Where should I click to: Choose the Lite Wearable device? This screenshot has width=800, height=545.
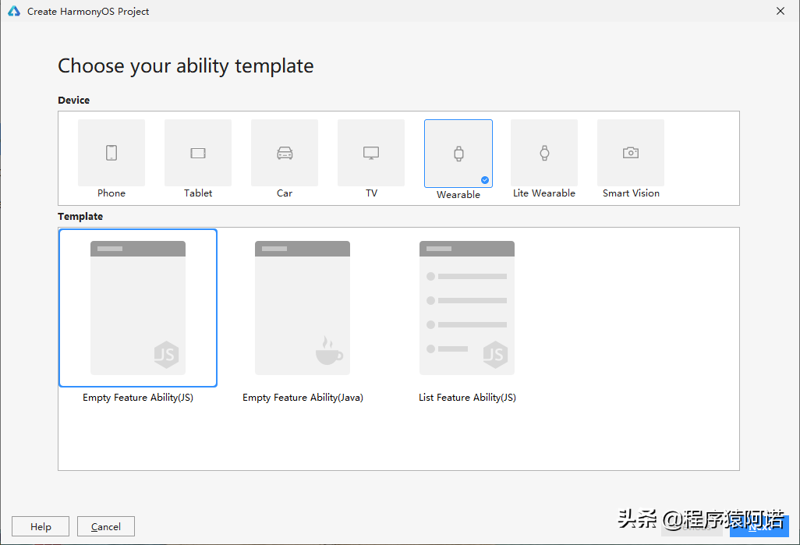pos(543,153)
